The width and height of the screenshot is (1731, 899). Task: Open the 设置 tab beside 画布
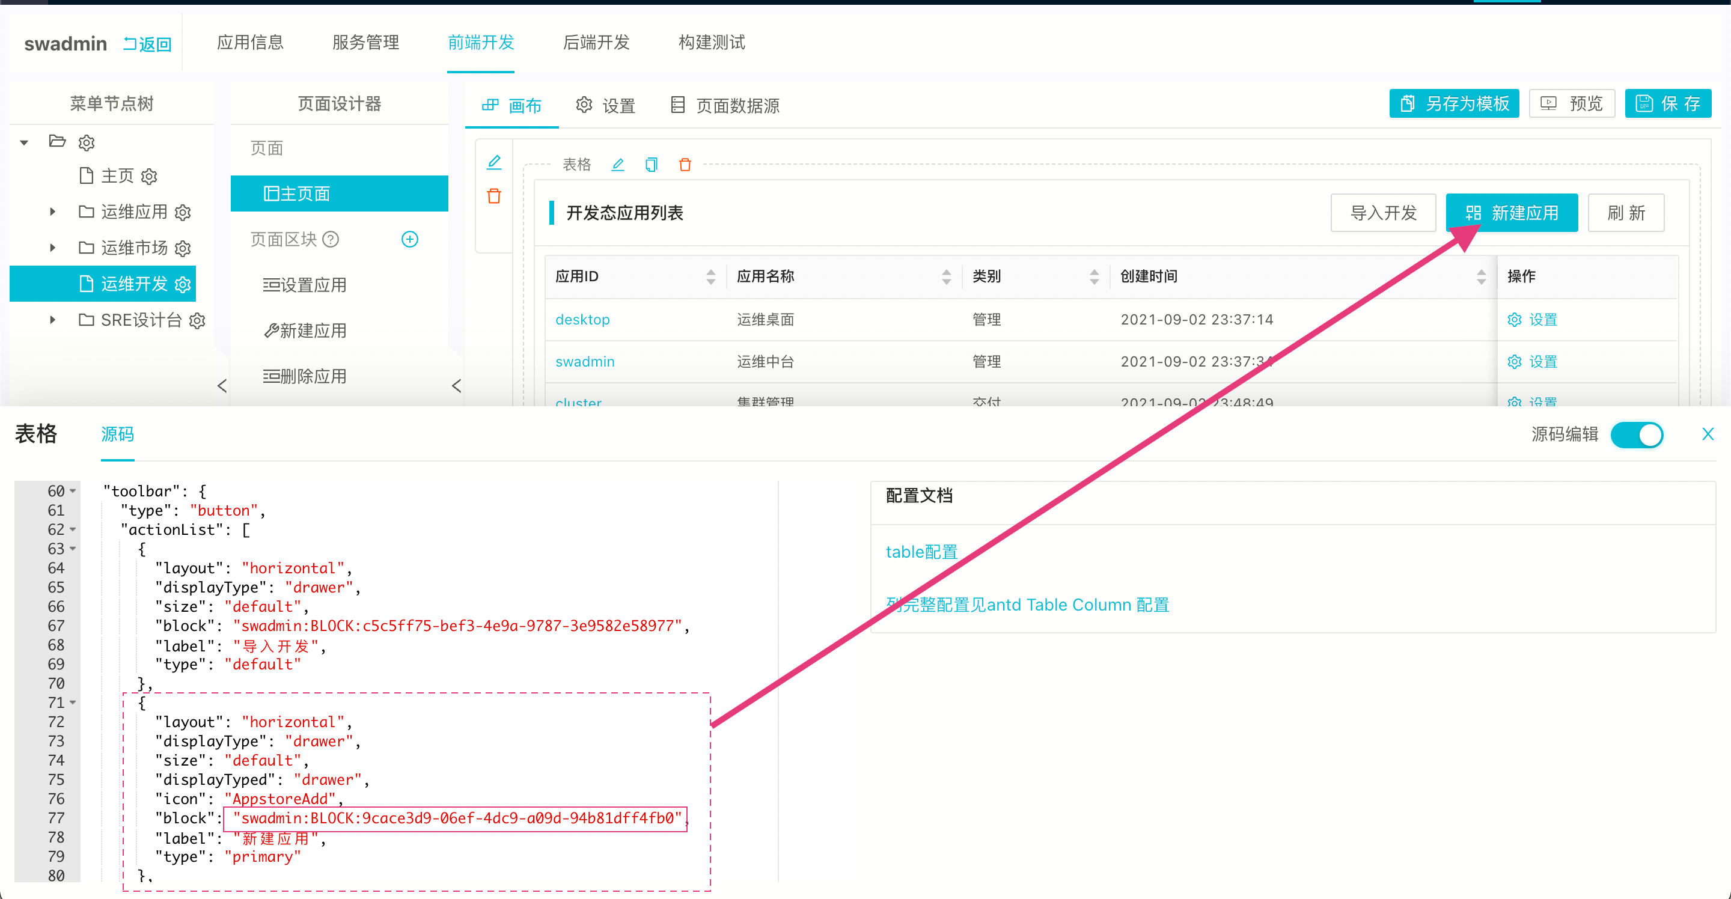(605, 106)
